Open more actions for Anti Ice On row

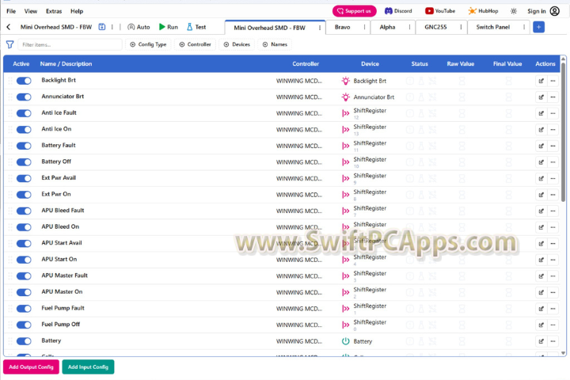pyautogui.click(x=553, y=130)
